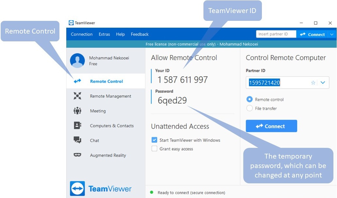Click the user profile avatar
The image size is (337, 198).
coord(77,61)
